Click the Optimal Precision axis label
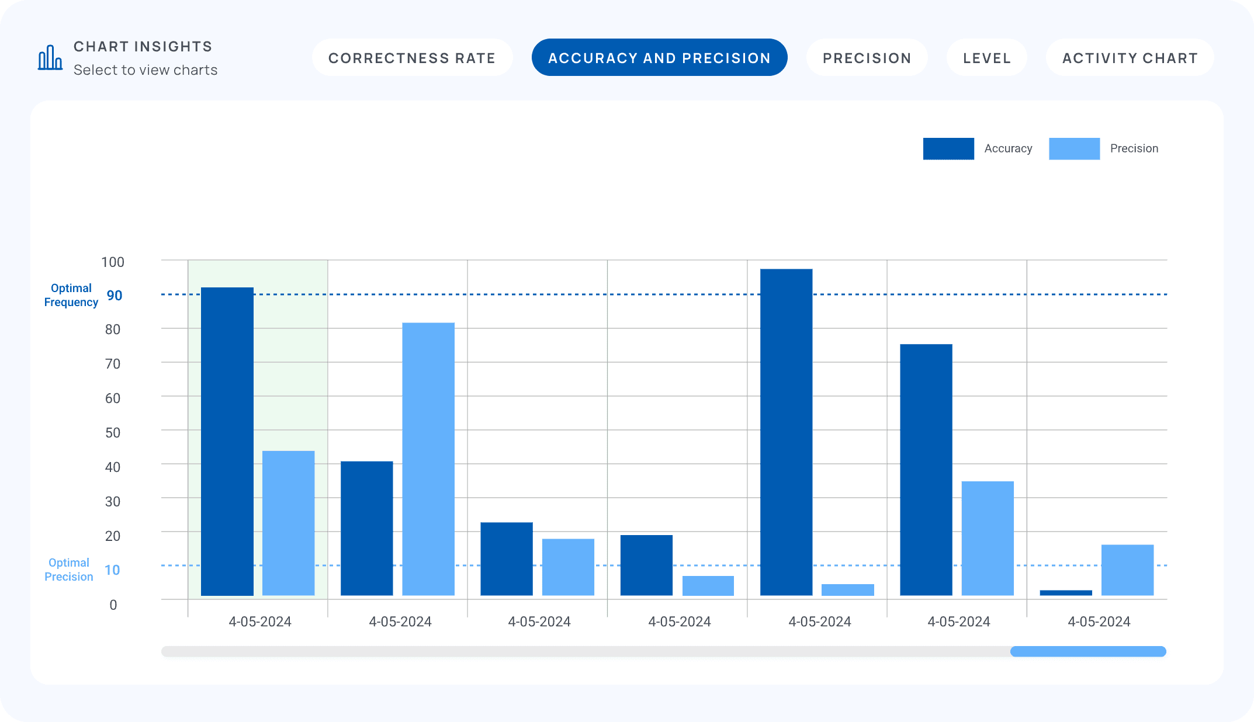1254x722 pixels. tap(69, 570)
